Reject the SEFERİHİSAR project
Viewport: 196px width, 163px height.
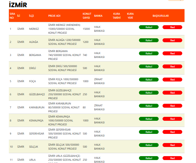172,132
